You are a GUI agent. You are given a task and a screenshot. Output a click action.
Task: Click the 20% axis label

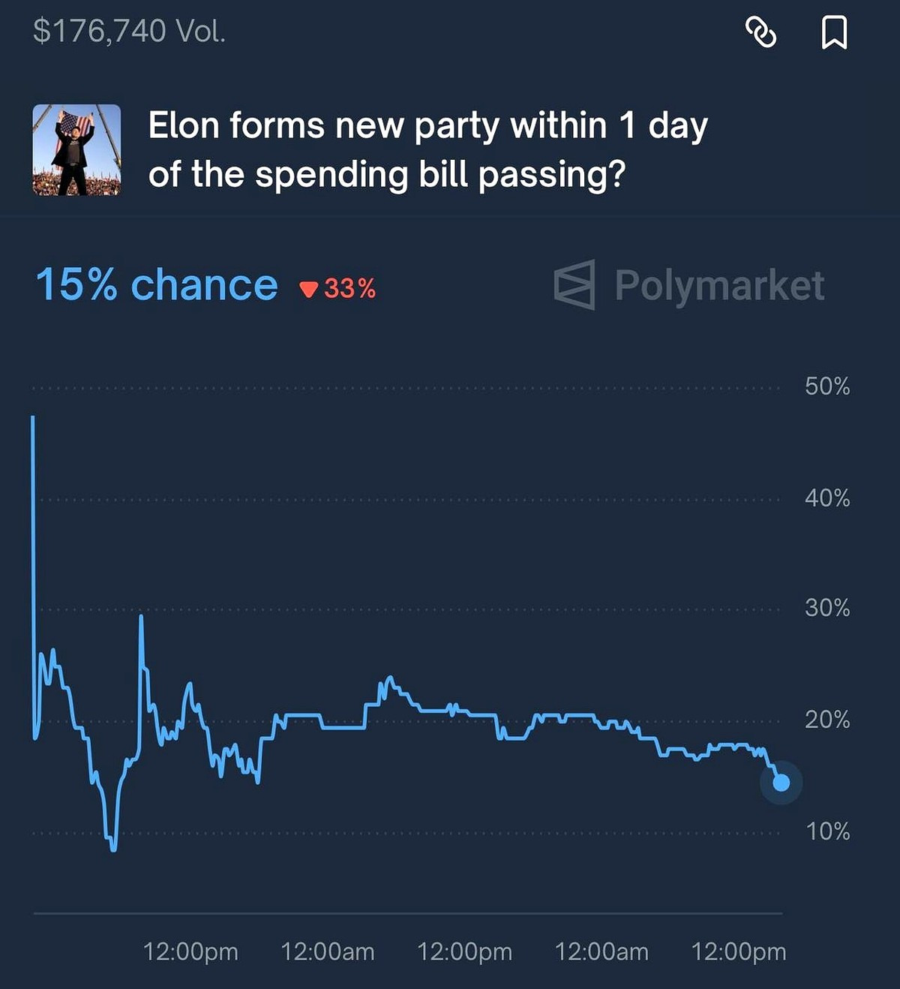pyautogui.click(x=827, y=720)
